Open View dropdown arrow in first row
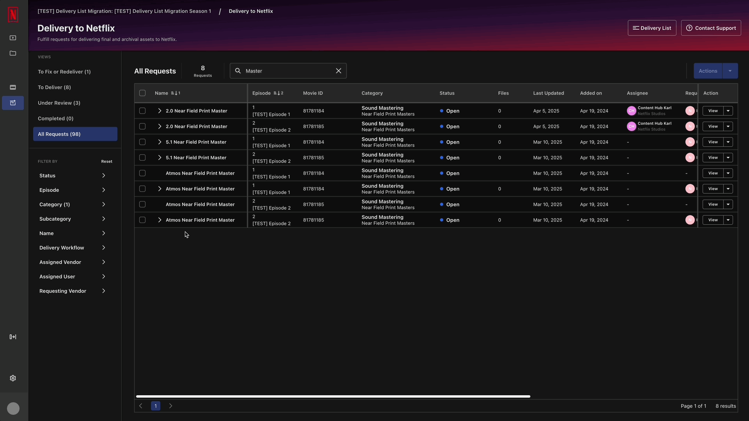Viewport: 749px width, 421px height. coord(728,111)
